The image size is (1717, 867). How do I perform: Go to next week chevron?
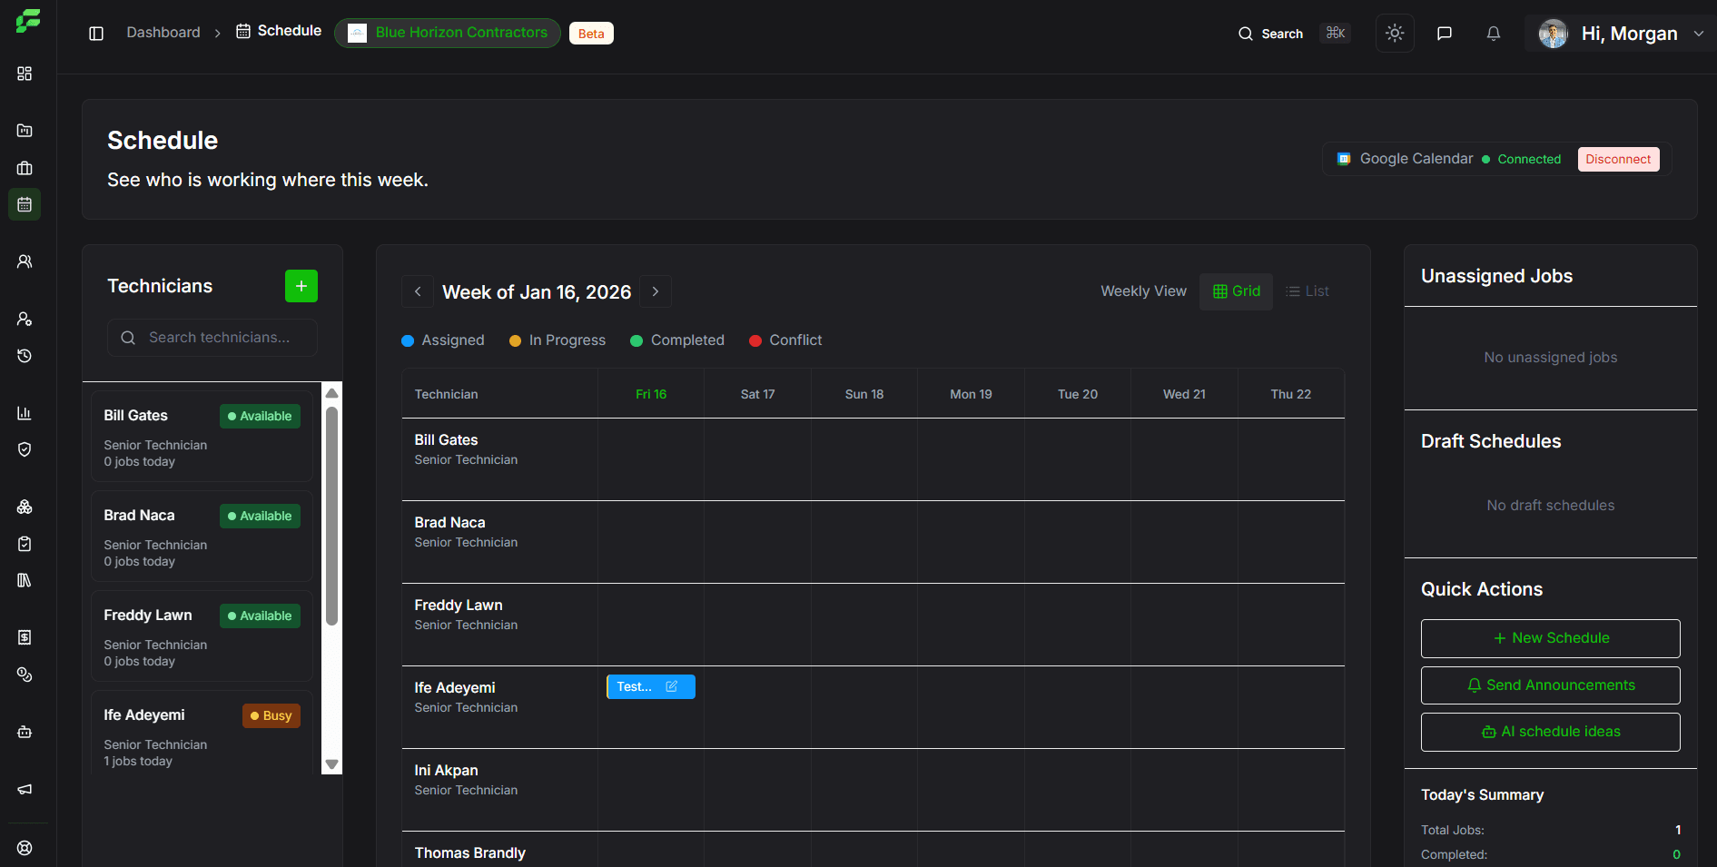656,291
